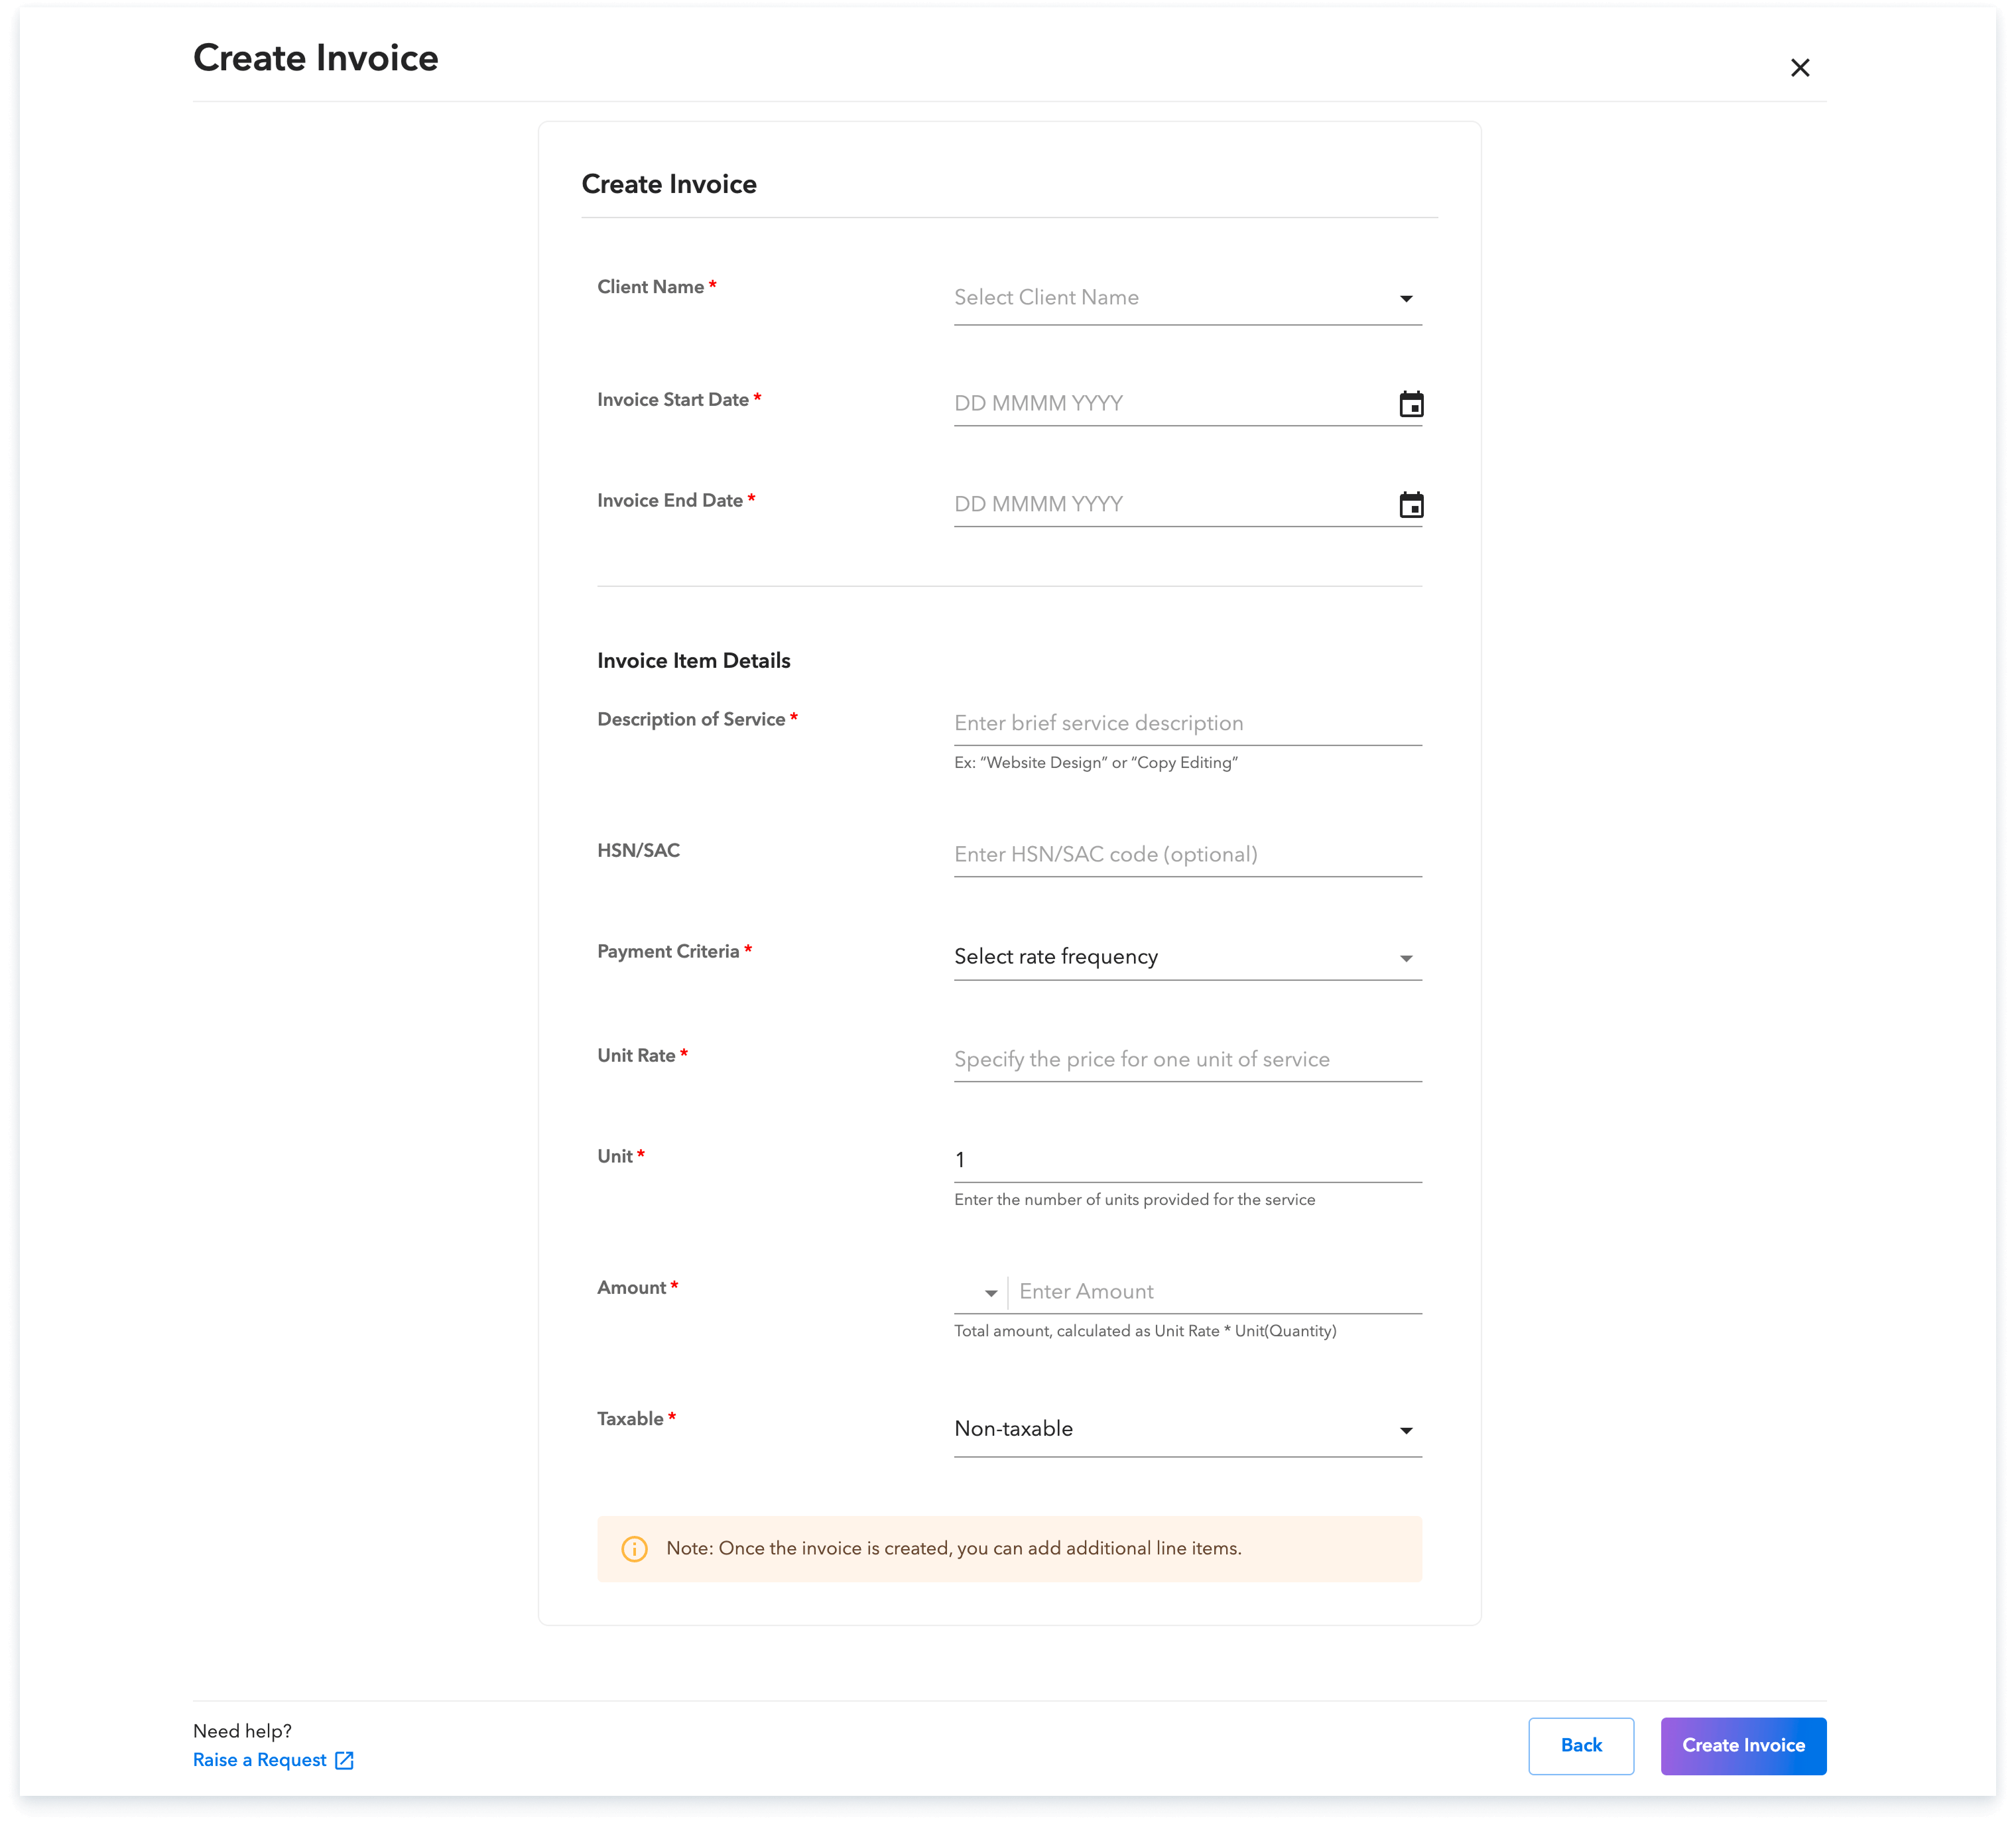The image size is (2016, 1829).
Task: Select the Invoice Item Details section heading
Action: (x=693, y=659)
